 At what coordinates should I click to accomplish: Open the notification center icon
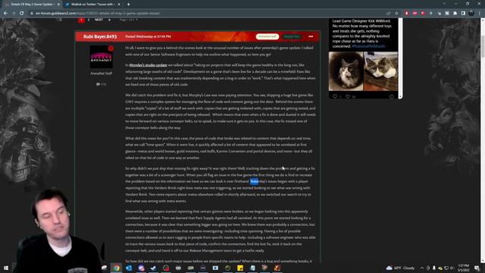pos(477,268)
